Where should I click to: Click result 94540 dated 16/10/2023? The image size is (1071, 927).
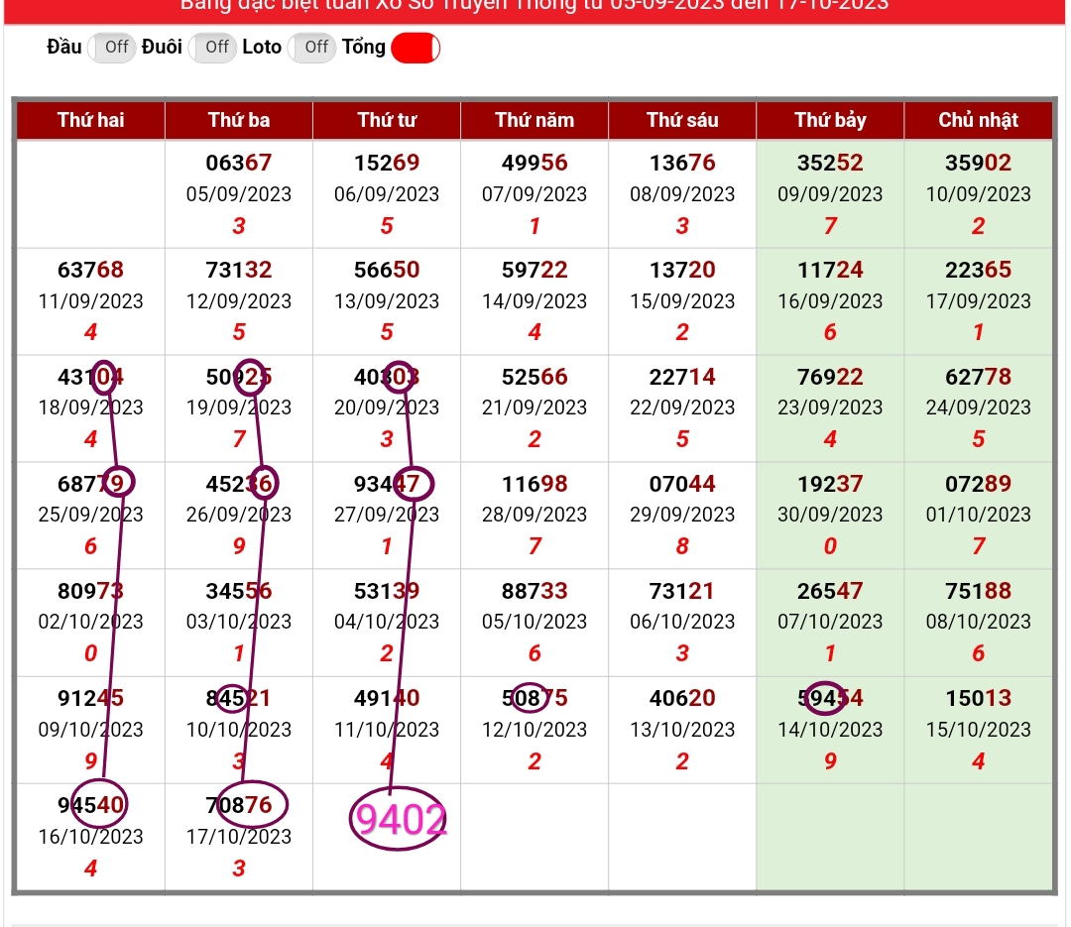point(91,805)
